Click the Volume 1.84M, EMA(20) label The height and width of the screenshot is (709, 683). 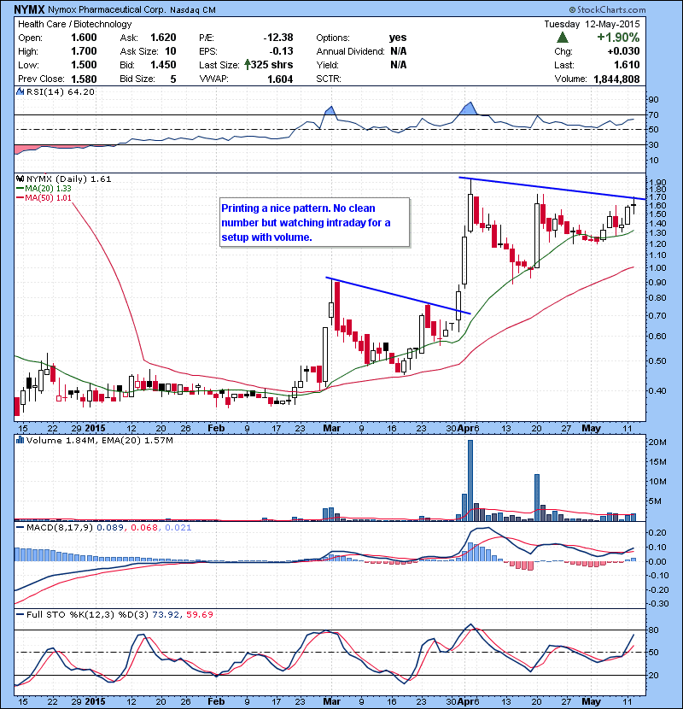pos(99,440)
